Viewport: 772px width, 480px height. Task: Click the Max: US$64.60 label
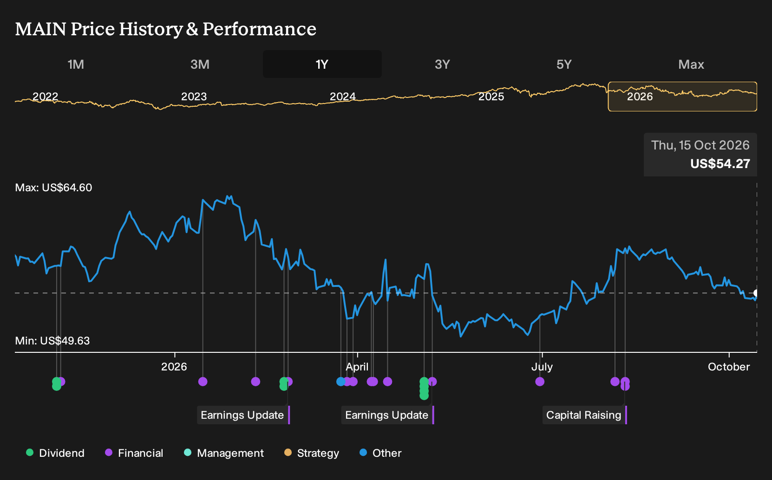point(53,188)
